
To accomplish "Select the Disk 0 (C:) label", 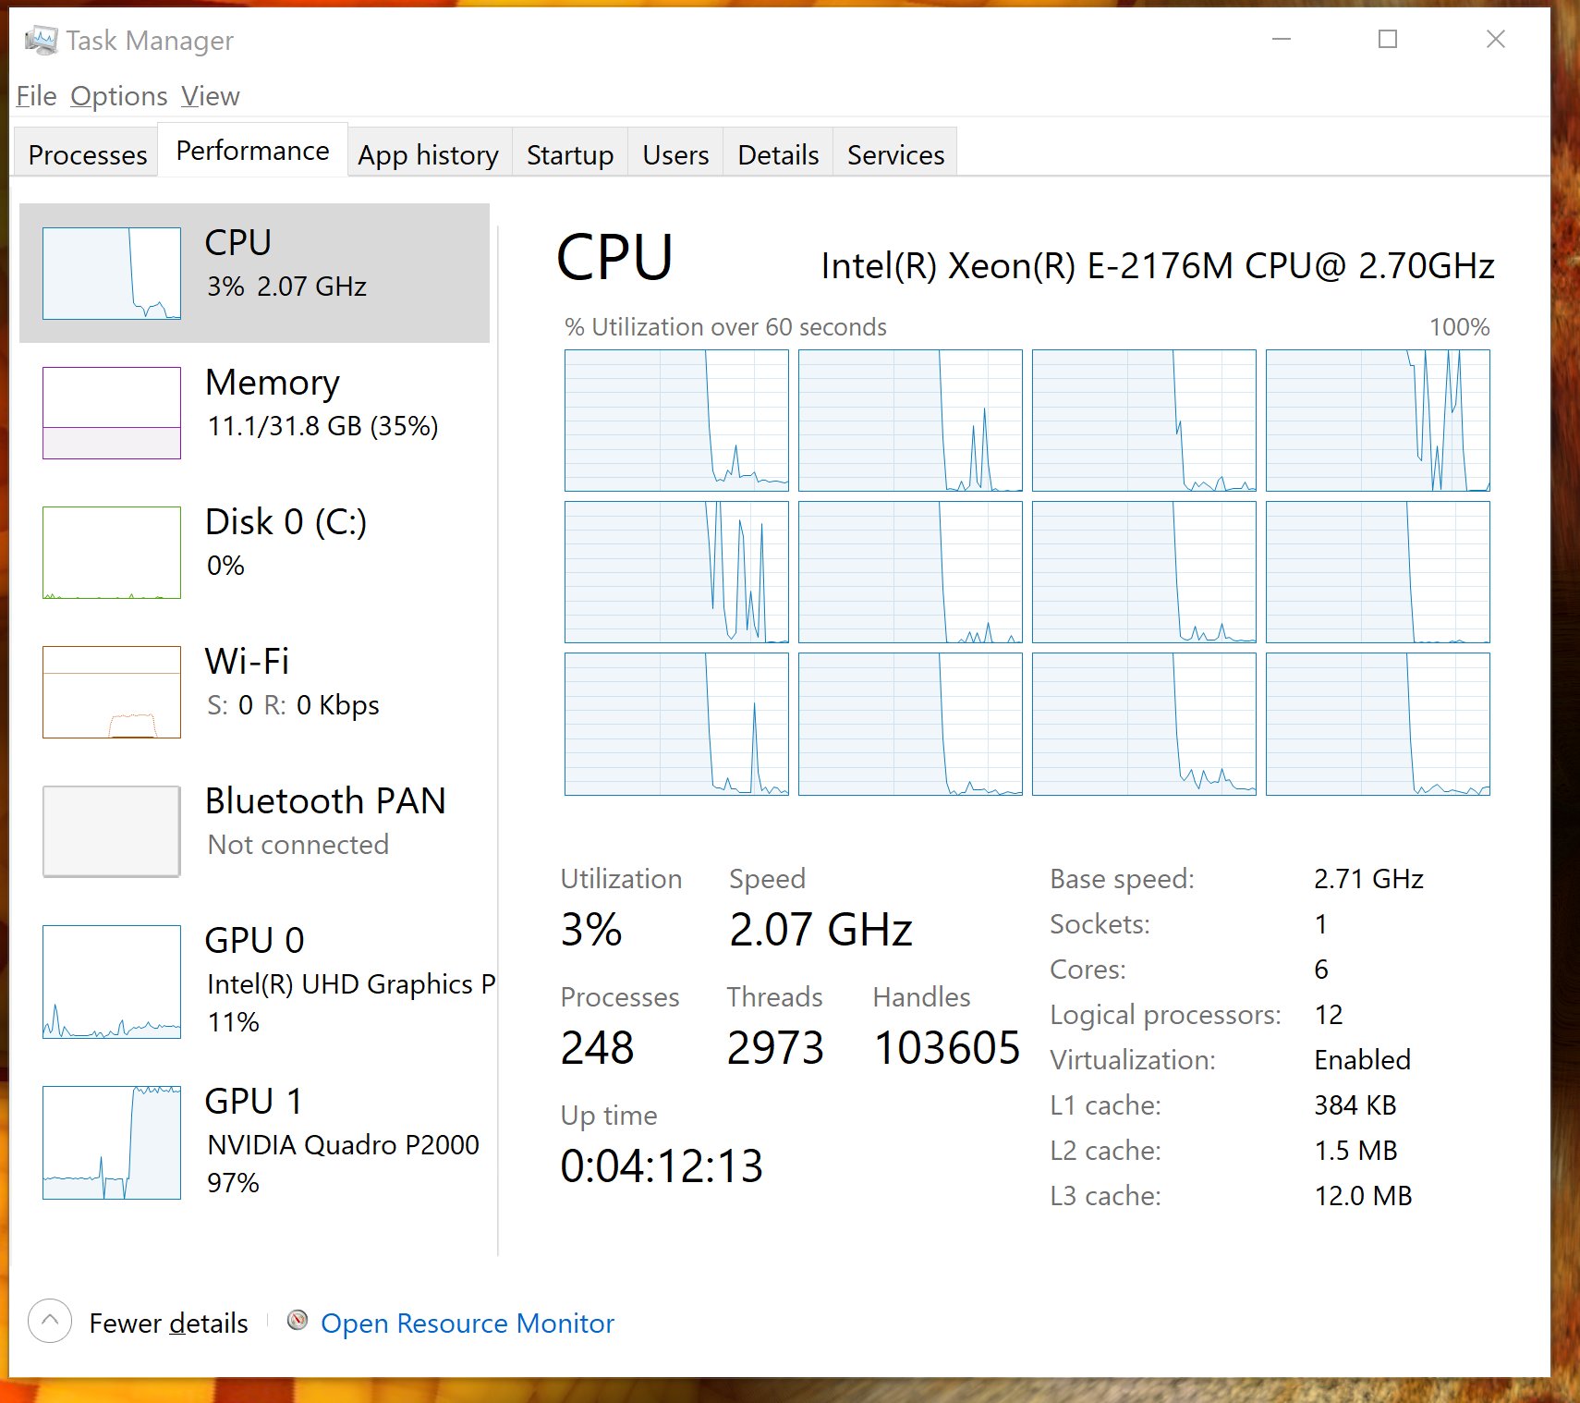I will pyautogui.click(x=286, y=522).
